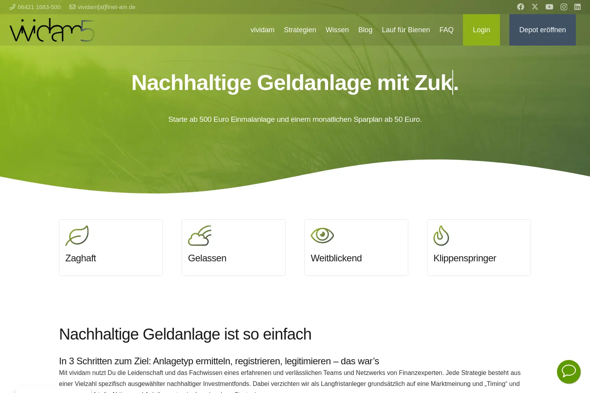590x393 pixels.
Task: Open the green chat bubble widget
Action: 569,371
